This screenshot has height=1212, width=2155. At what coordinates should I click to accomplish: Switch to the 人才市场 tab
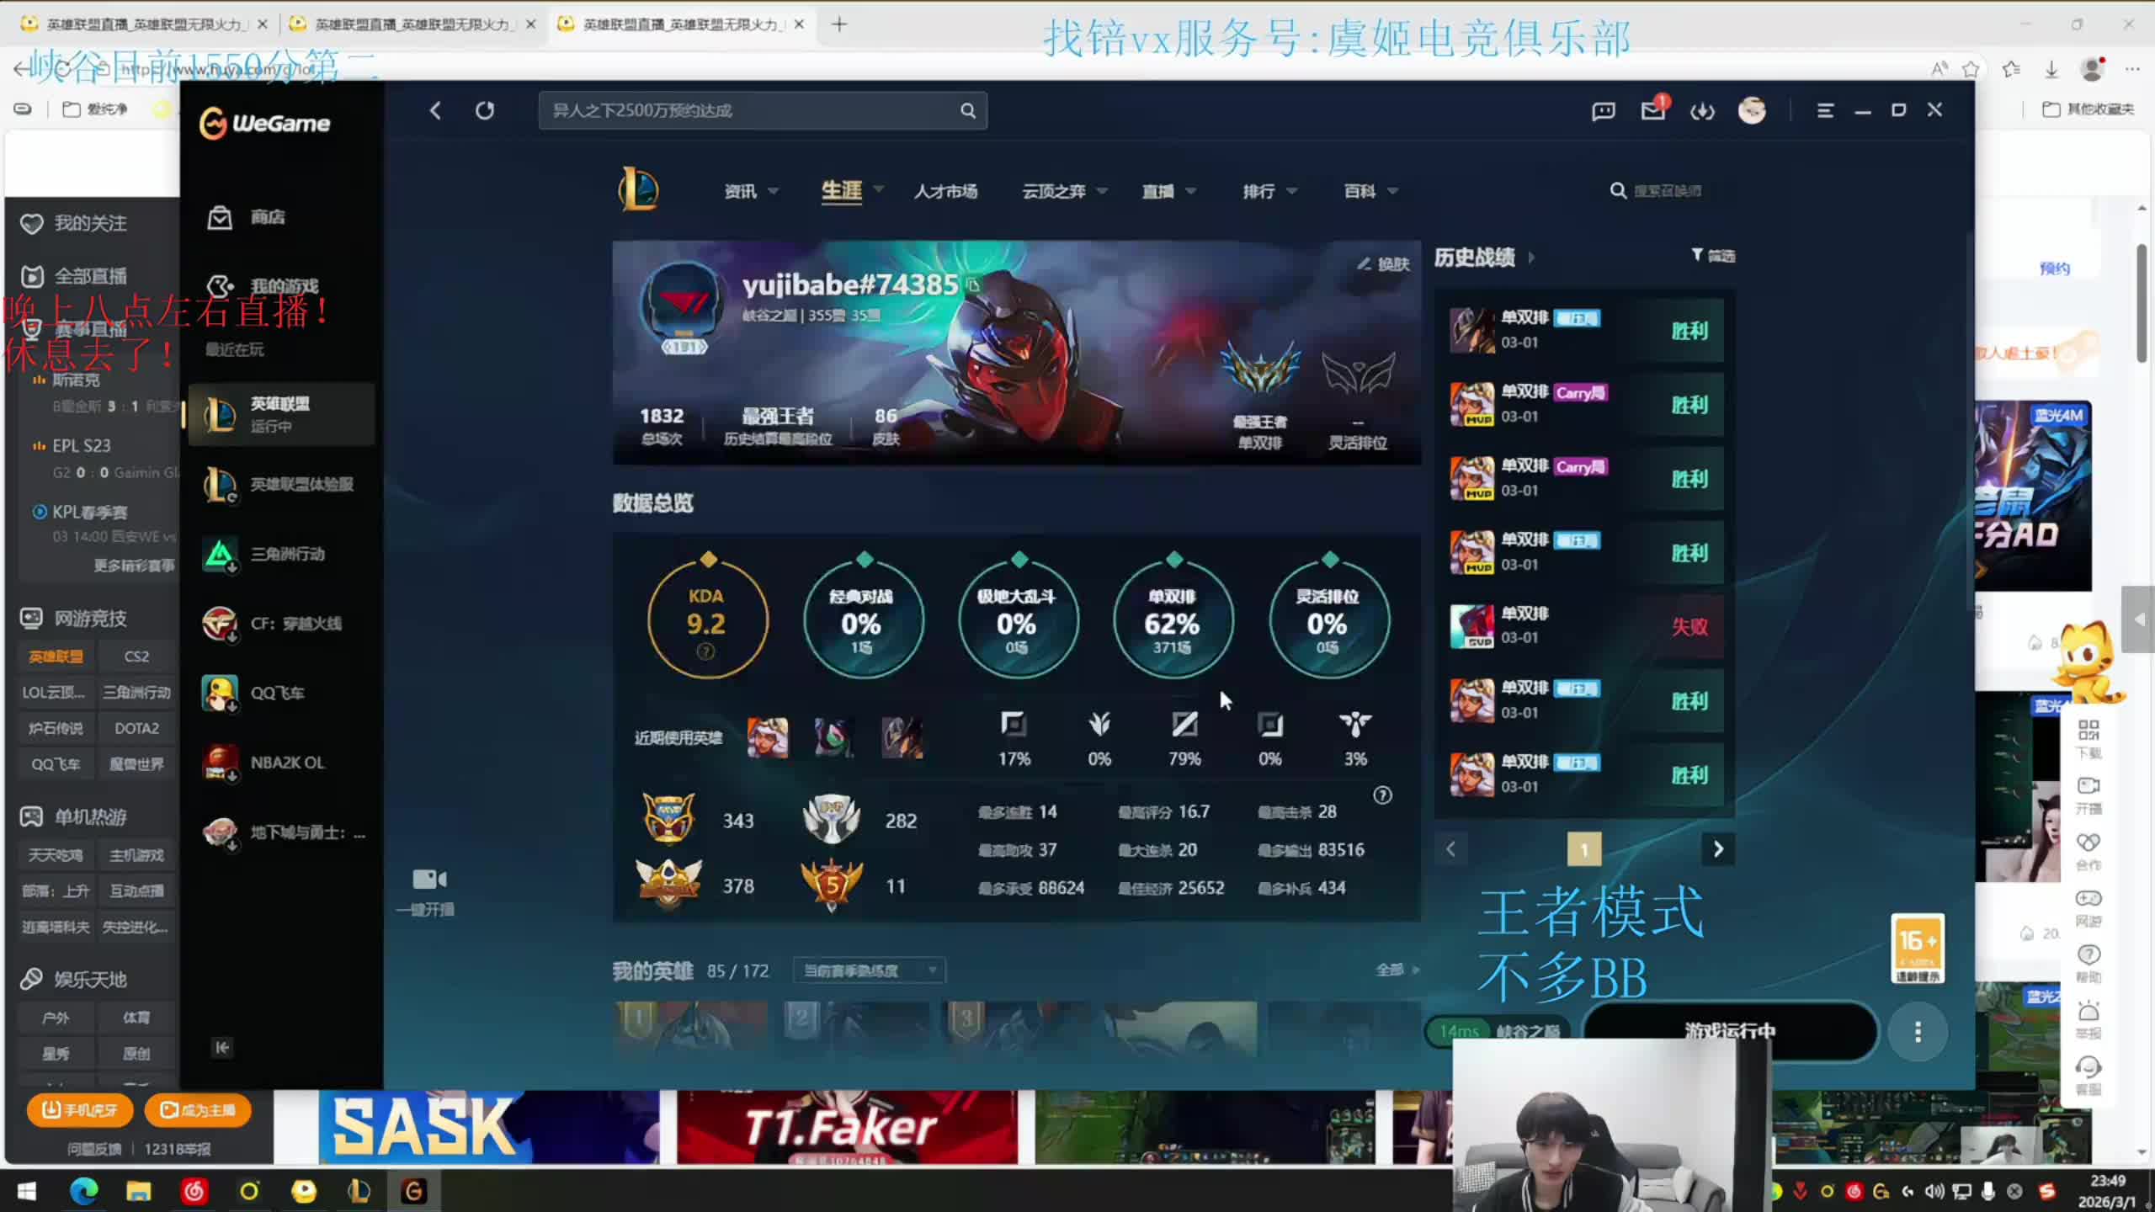pos(945,191)
